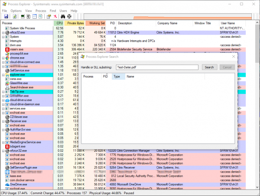260x196 pixels.
Task: Click the GlassWire.exe process icon
Action: 7,83
